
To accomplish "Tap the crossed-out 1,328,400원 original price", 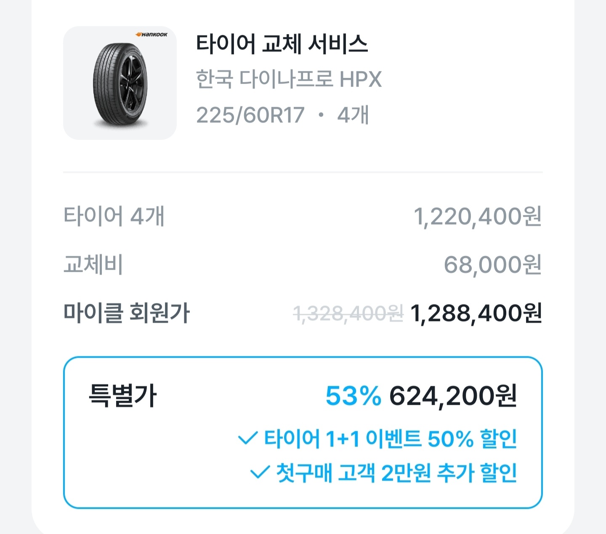I will click(x=348, y=314).
